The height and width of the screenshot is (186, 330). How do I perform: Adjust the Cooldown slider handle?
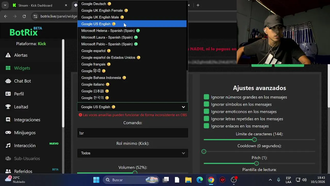coord(204,151)
